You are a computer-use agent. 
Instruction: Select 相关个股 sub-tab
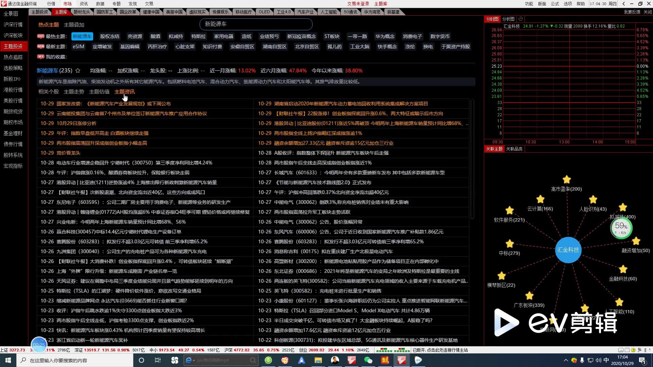[49, 92]
